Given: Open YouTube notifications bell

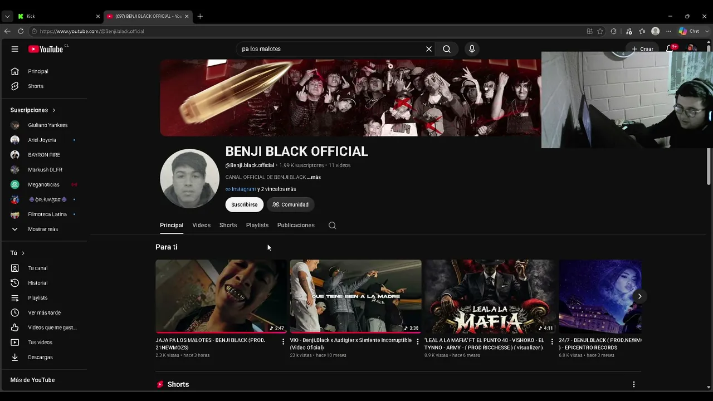Looking at the screenshot, I should (x=670, y=49).
